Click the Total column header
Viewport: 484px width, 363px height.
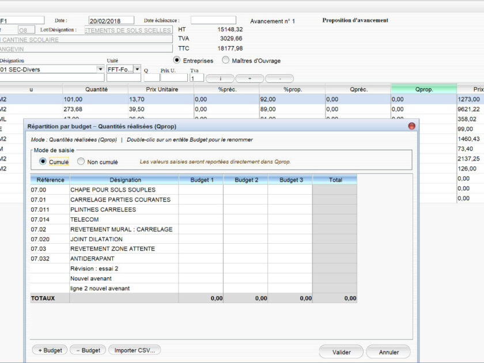pyautogui.click(x=335, y=180)
